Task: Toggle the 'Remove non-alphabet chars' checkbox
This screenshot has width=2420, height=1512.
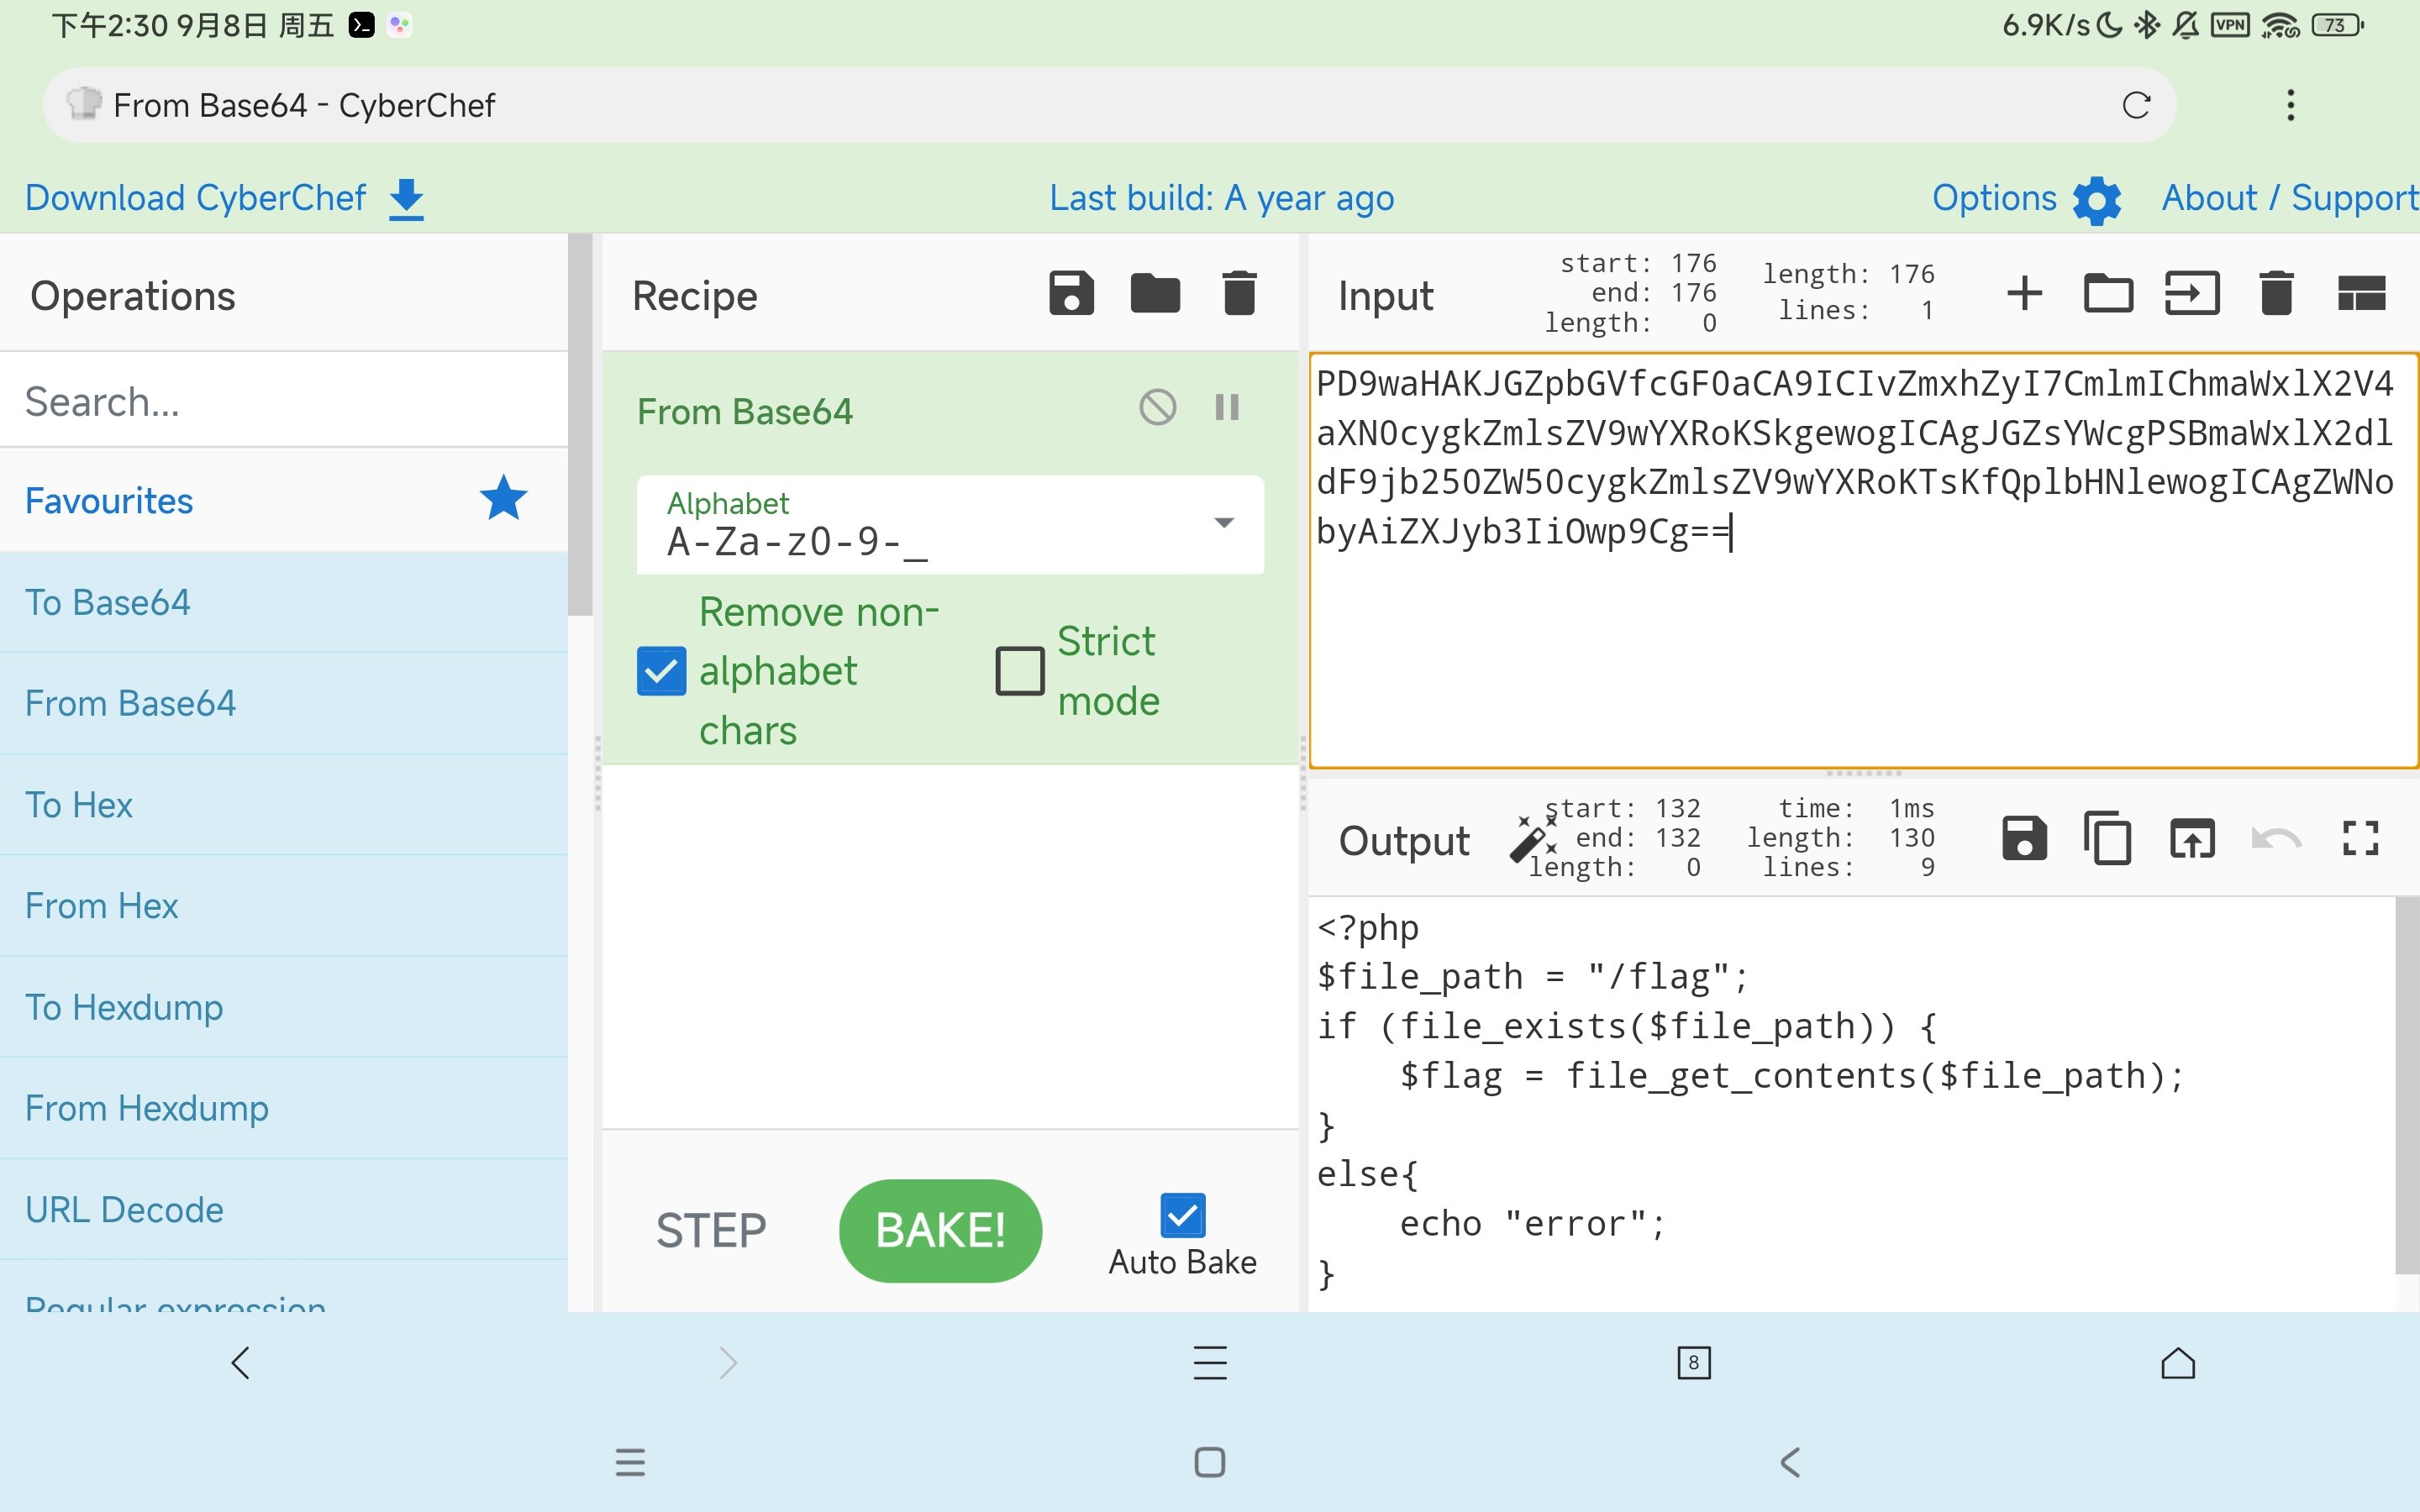Action: pyautogui.click(x=660, y=669)
